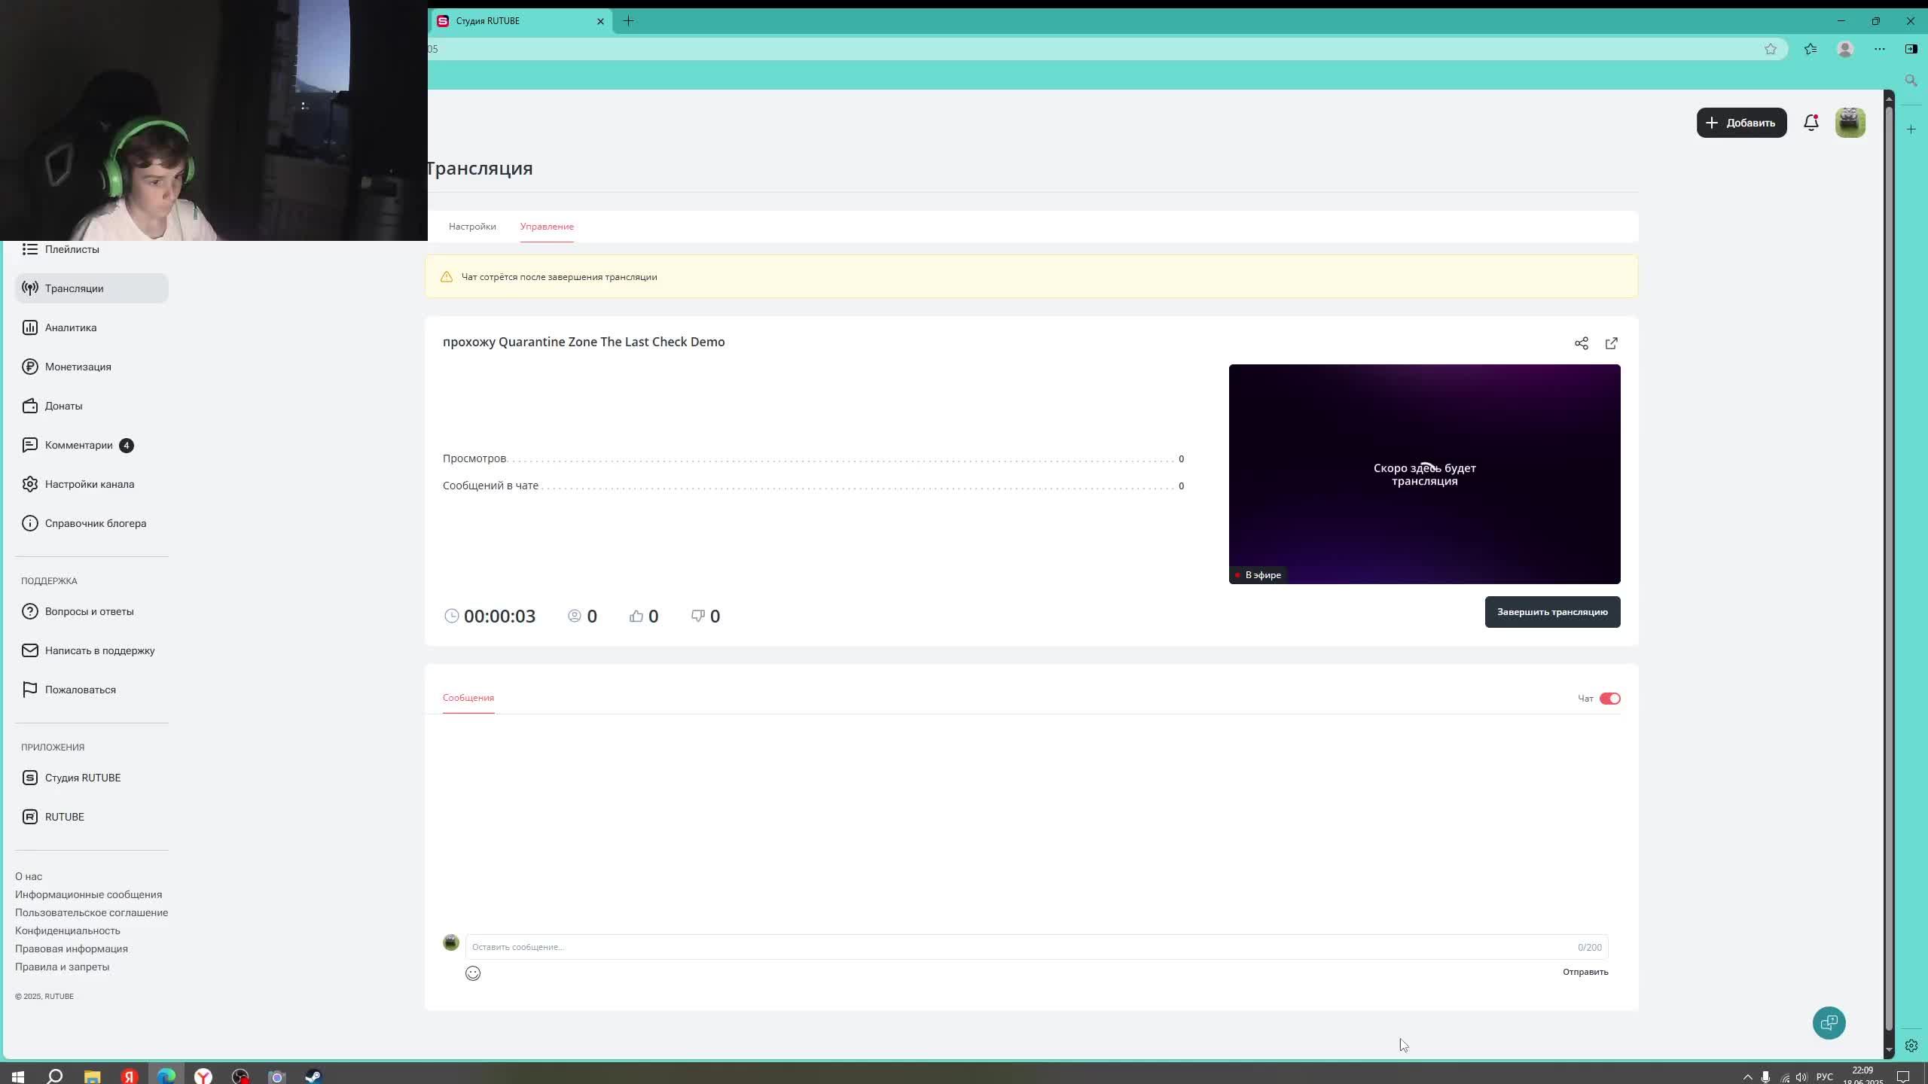Image resolution: width=1928 pixels, height=1084 pixels.
Task: Open Комментарии section in sidebar
Action: [x=78, y=445]
